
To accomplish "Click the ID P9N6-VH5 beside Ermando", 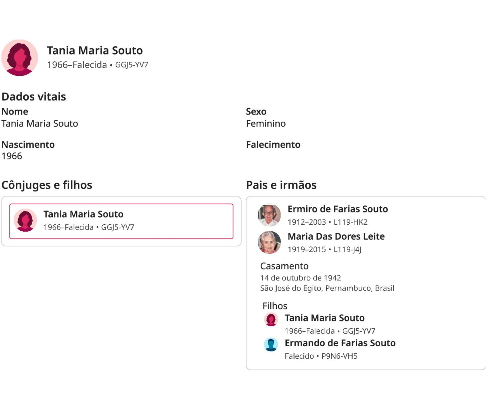I will point(339,356).
